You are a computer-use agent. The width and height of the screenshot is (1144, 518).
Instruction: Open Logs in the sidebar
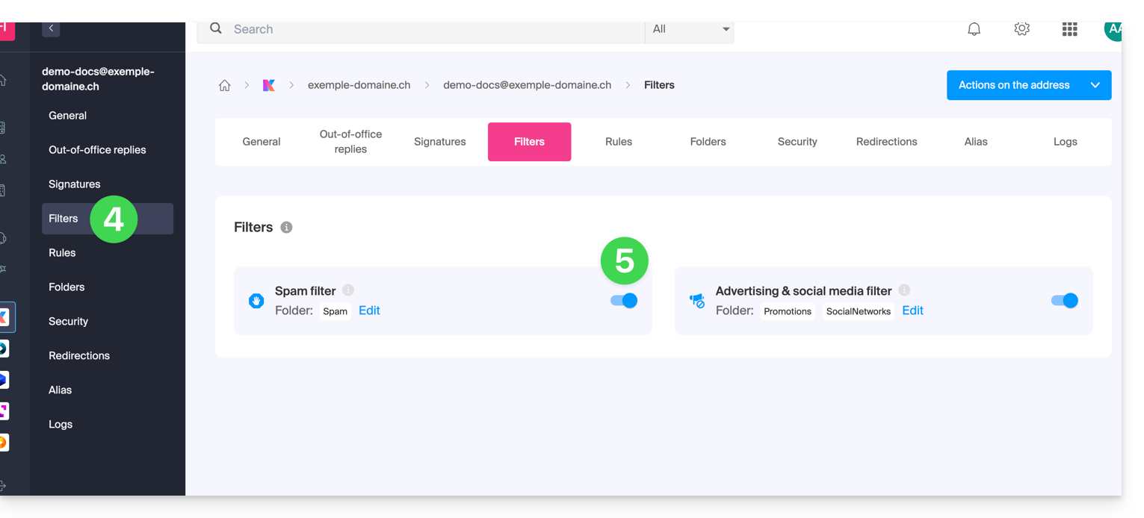(108, 425)
